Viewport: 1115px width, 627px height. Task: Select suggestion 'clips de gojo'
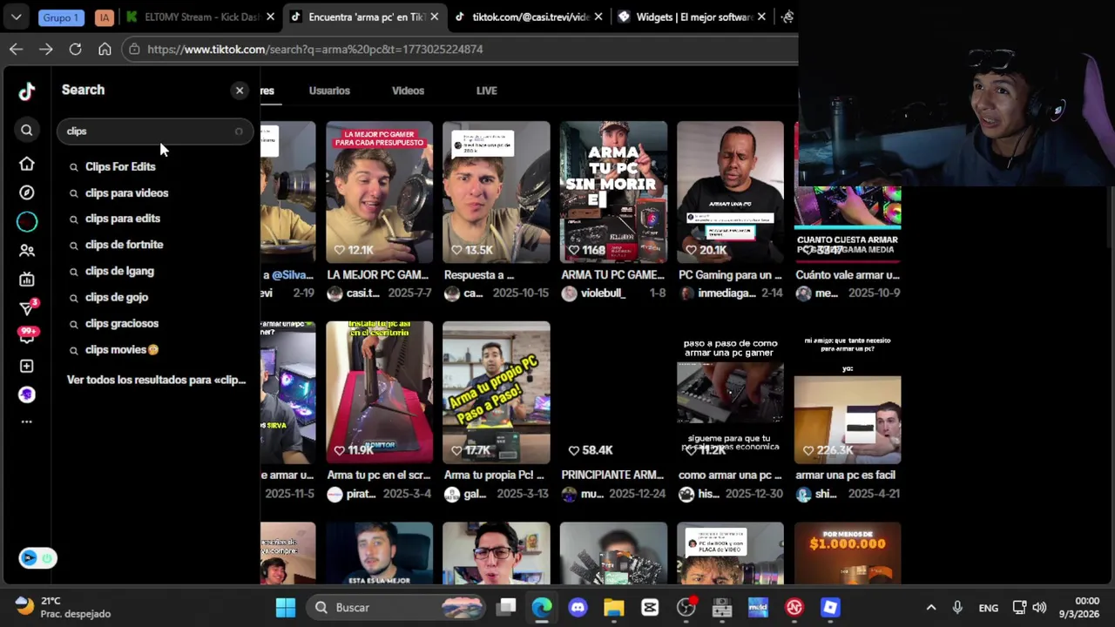(117, 297)
